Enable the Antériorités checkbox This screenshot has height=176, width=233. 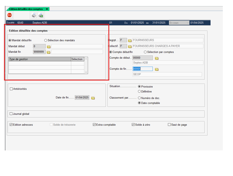(x=11, y=89)
